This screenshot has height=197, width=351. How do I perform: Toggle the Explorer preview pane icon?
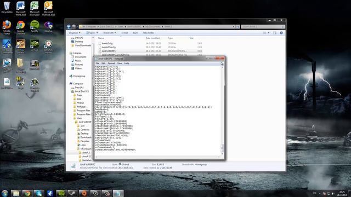(275, 33)
